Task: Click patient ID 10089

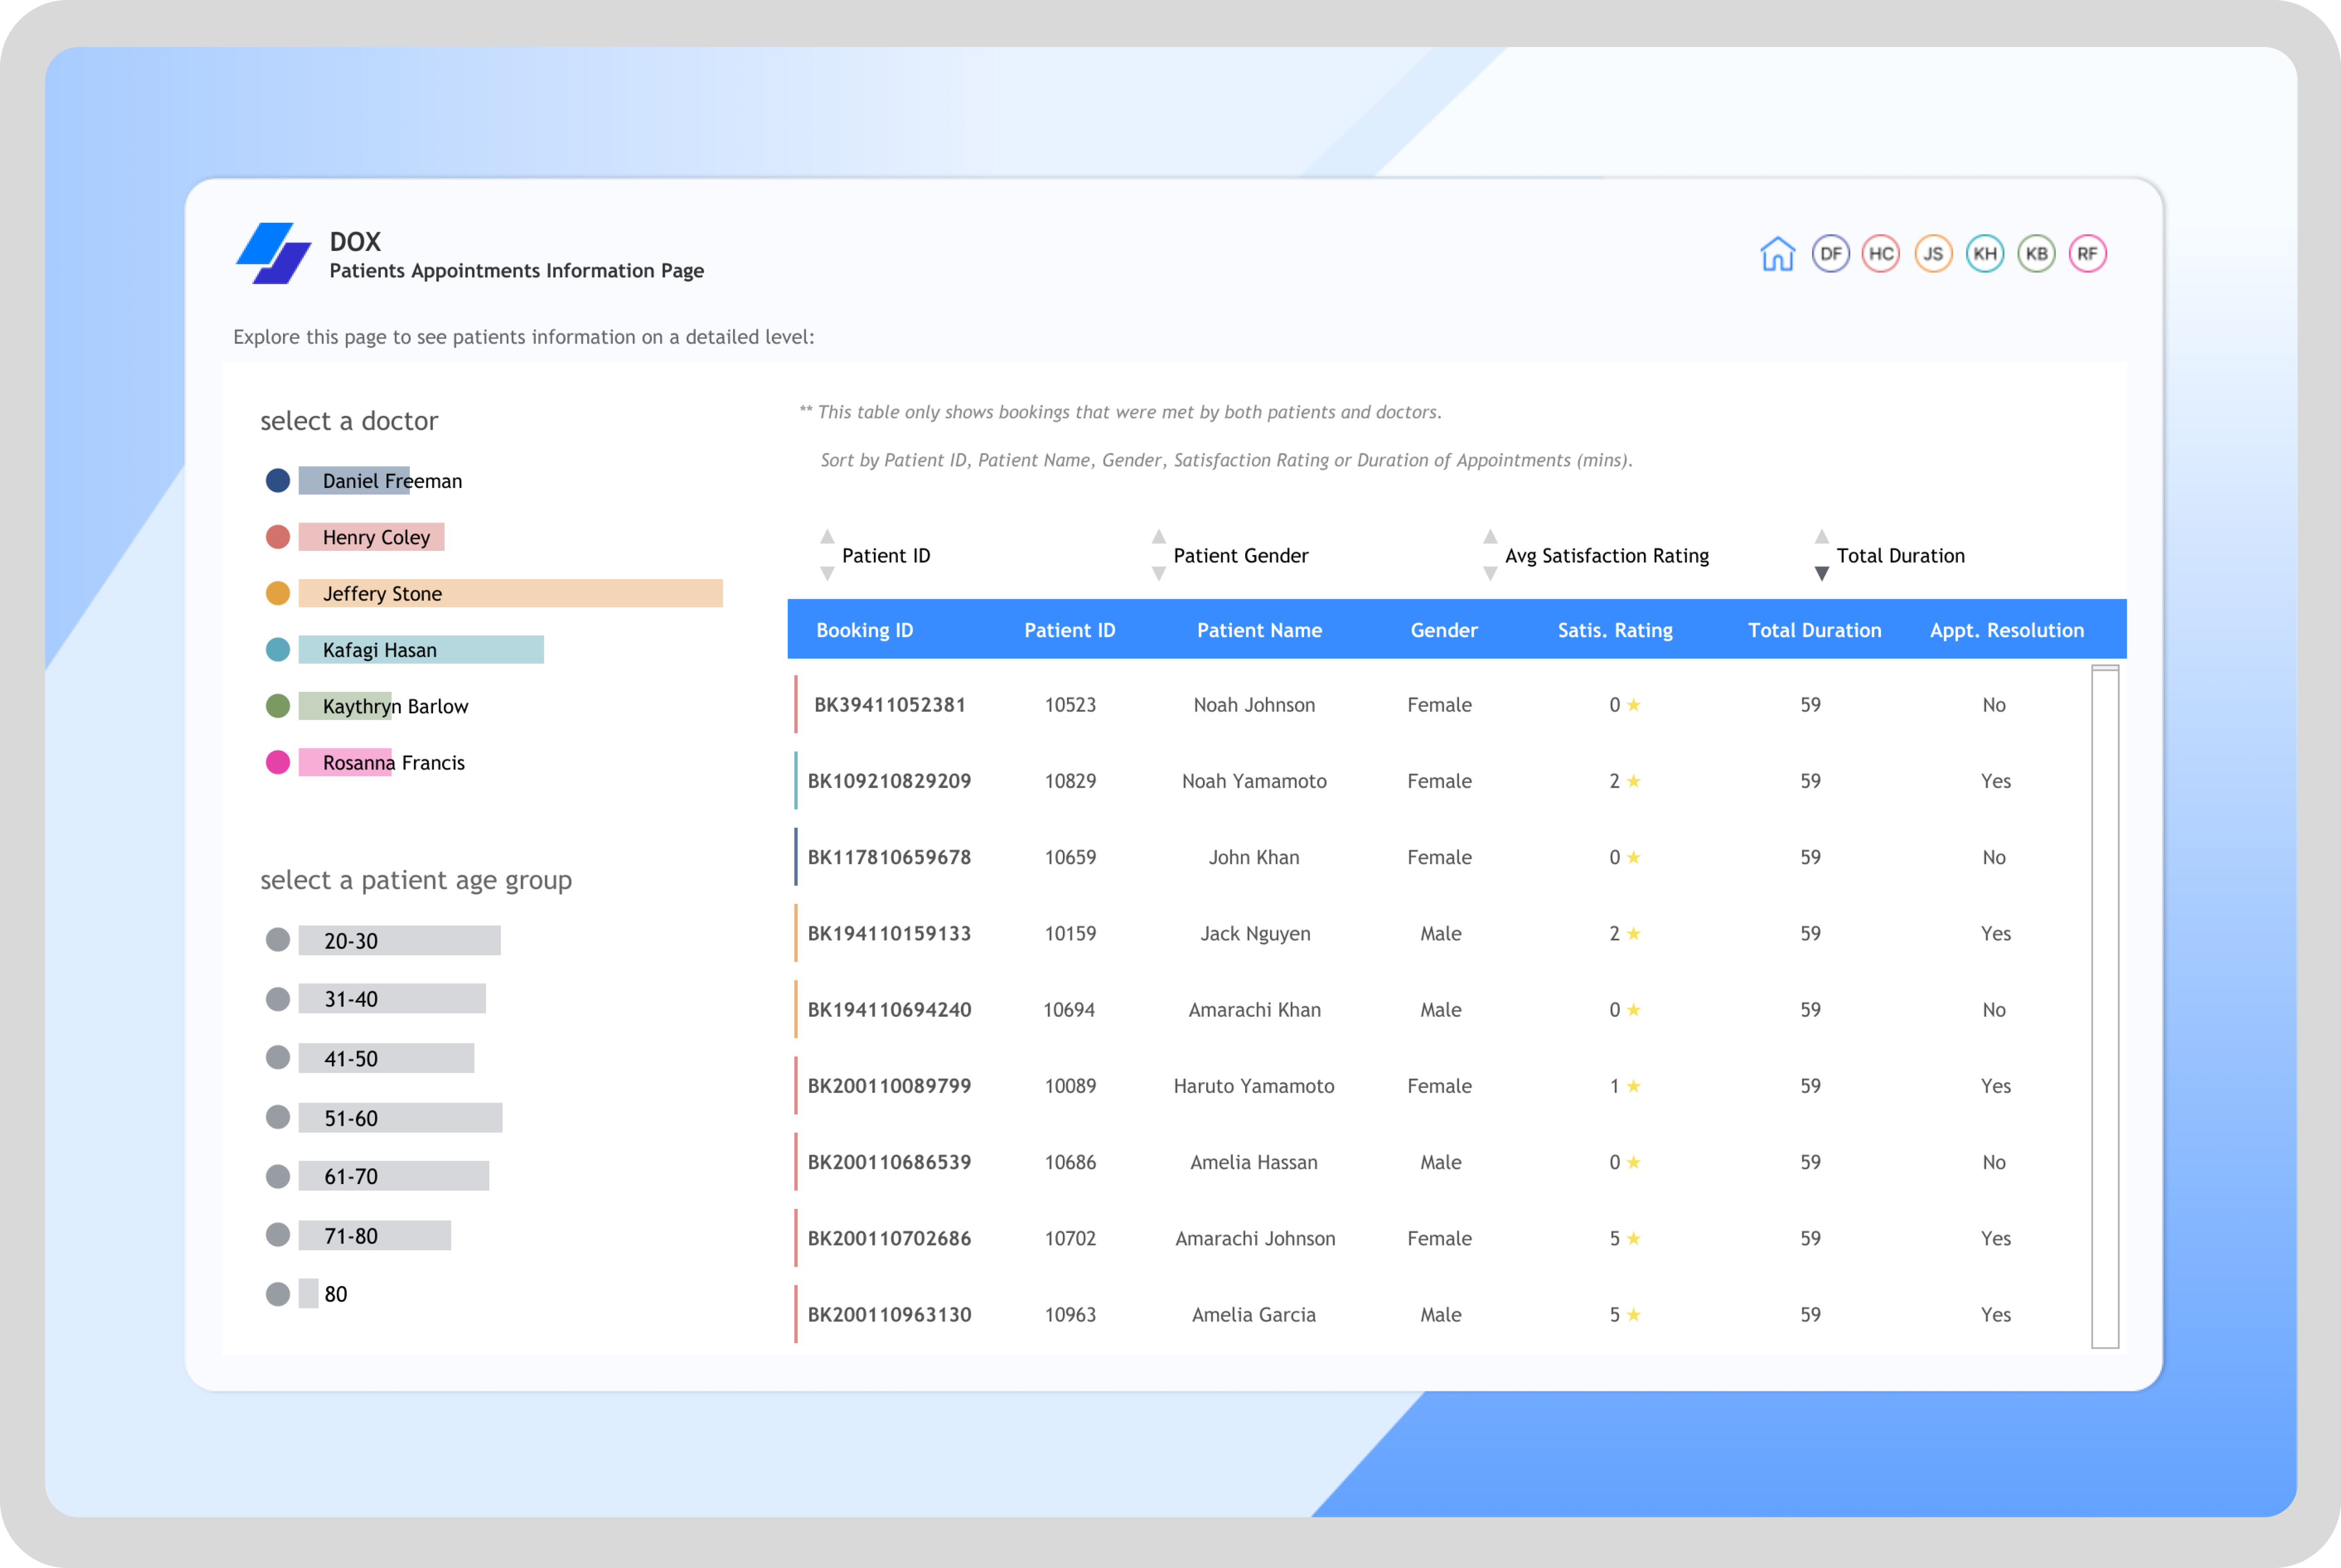Action: pos(1070,1086)
